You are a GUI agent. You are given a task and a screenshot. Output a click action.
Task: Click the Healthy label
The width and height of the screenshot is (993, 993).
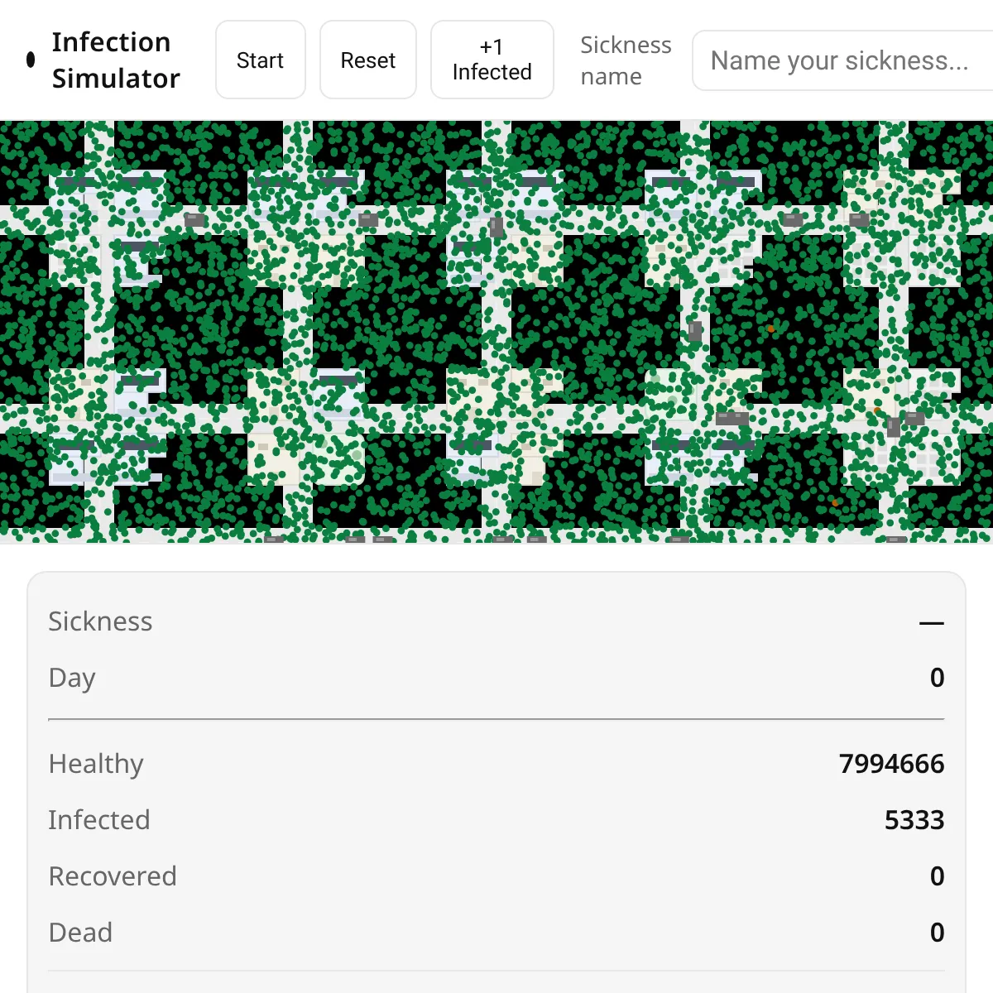click(x=96, y=764)
